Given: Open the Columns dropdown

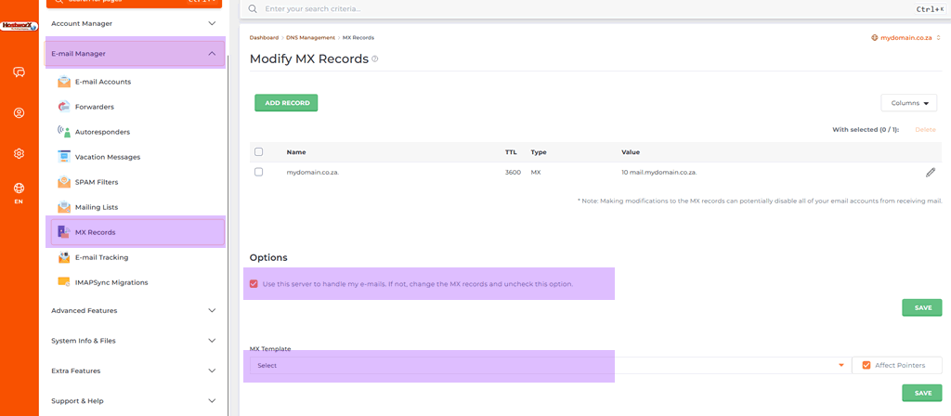Looking at the screenshot, I should click(908, 103).
